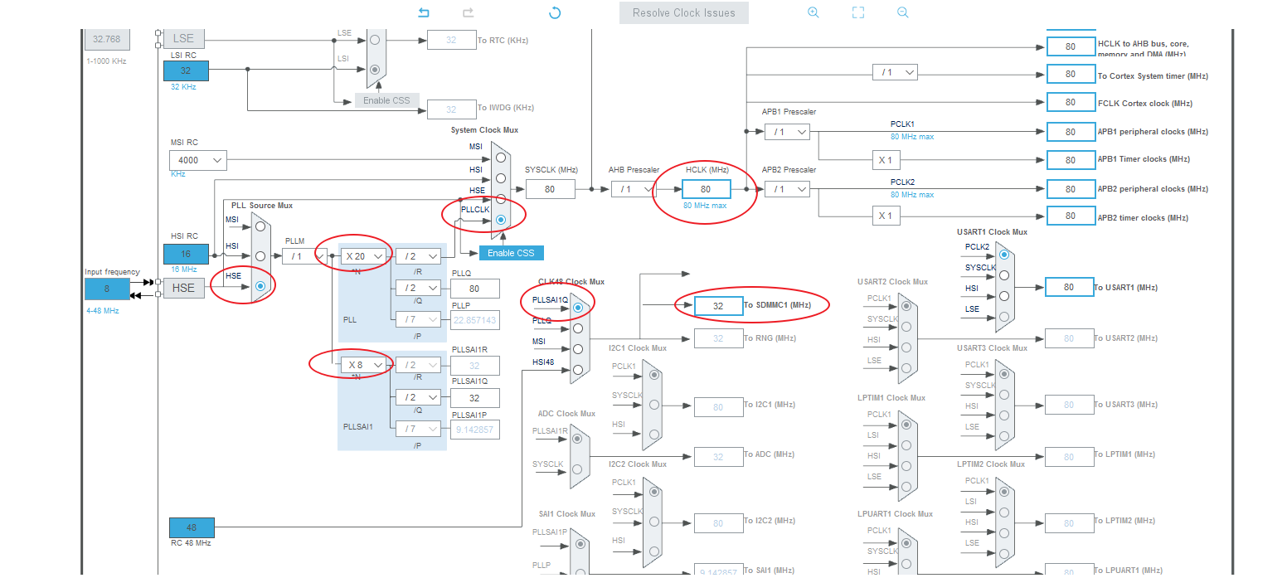Click the HSE oscillator block
The image size is (1287, 578).
tap(183, 288)
